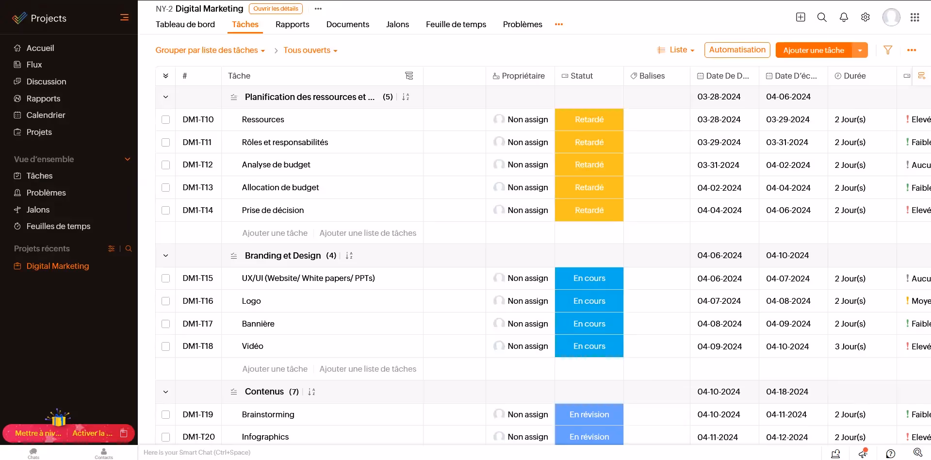Open settings with the gear icon

[x=866, y=17]
